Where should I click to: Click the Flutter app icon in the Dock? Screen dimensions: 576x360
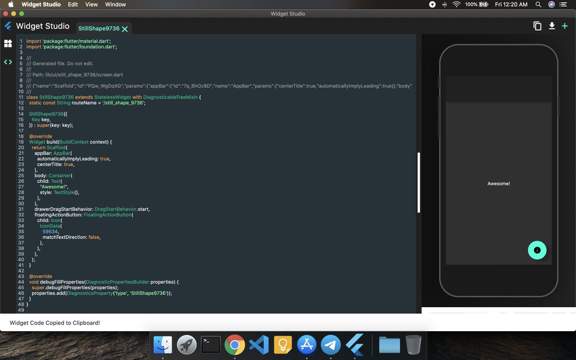[355, 345]
